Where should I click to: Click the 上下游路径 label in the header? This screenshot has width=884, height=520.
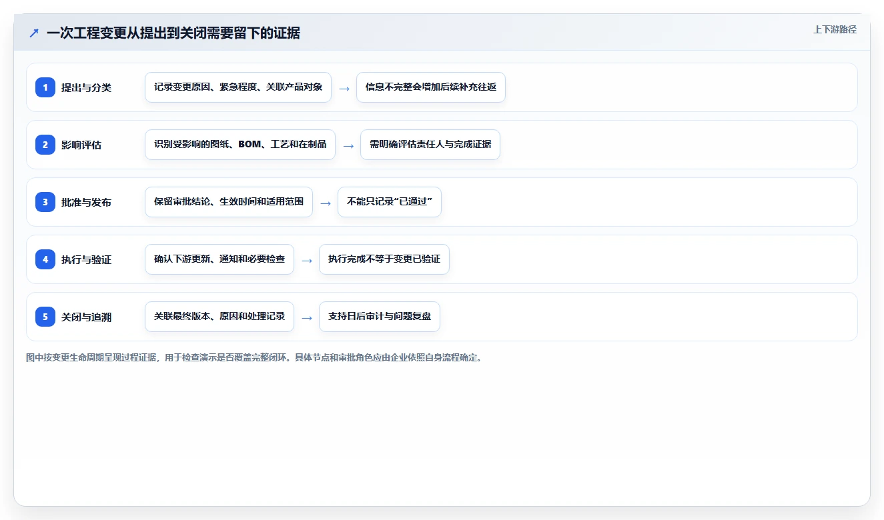[835, 29]
